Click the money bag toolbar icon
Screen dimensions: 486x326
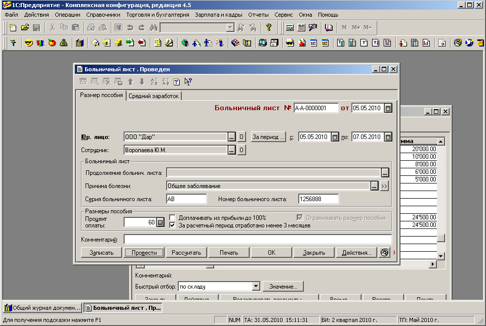tap(64, 42)
